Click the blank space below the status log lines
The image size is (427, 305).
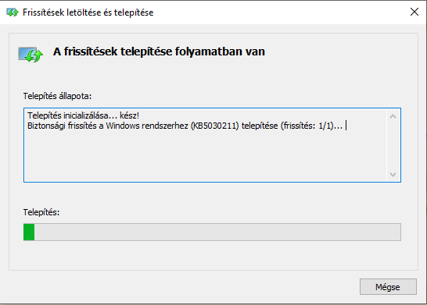coord(206,156)
